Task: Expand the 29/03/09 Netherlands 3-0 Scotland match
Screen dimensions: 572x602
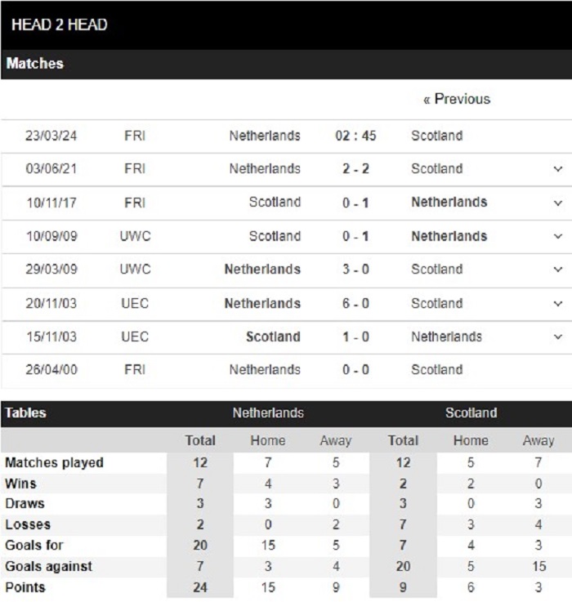Action: [x=558, y=270]
